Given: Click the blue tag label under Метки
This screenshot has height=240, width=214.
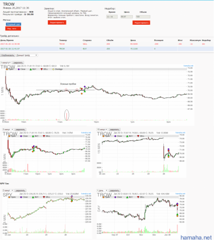Looking at the screenshot, I should [14, 24].
